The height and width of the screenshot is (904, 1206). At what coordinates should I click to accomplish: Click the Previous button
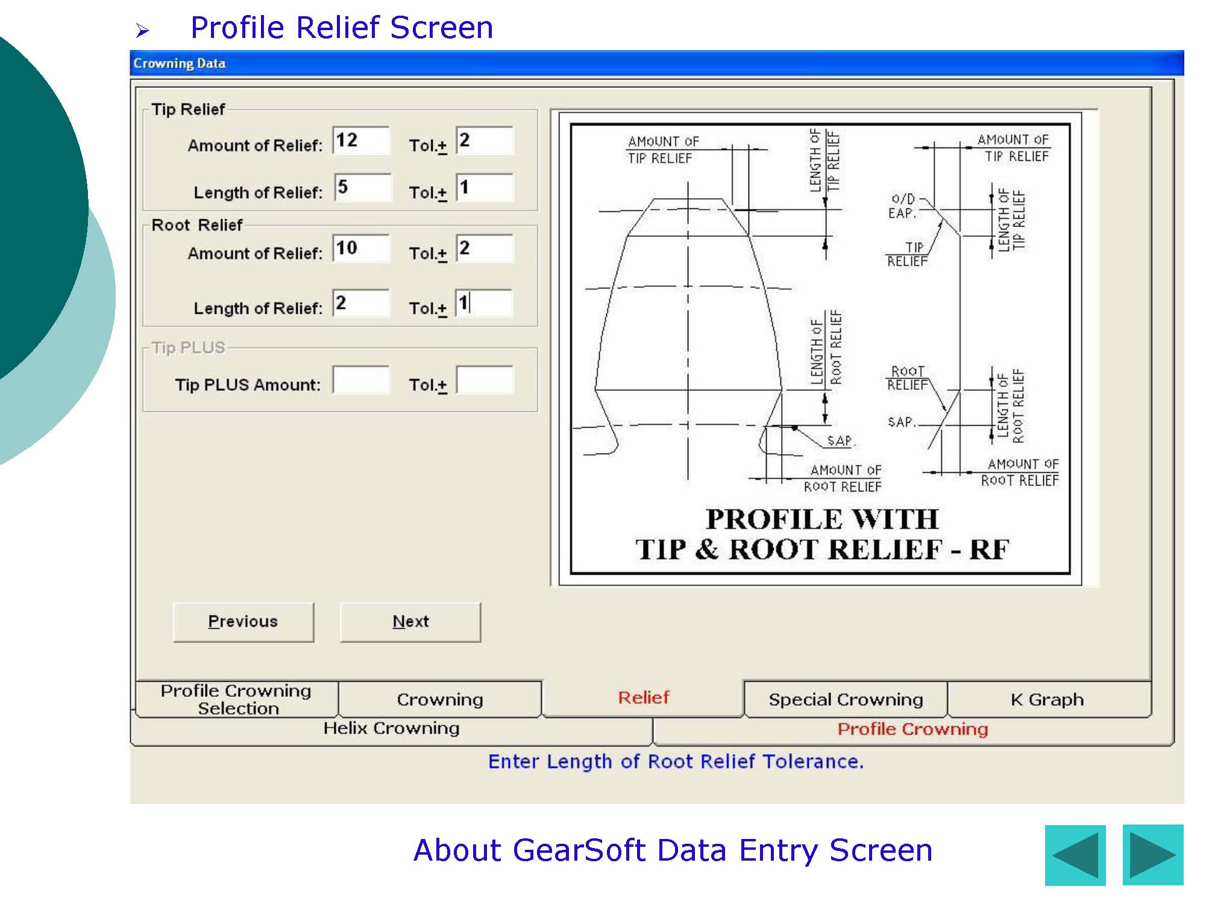click(x=243, y=622)
